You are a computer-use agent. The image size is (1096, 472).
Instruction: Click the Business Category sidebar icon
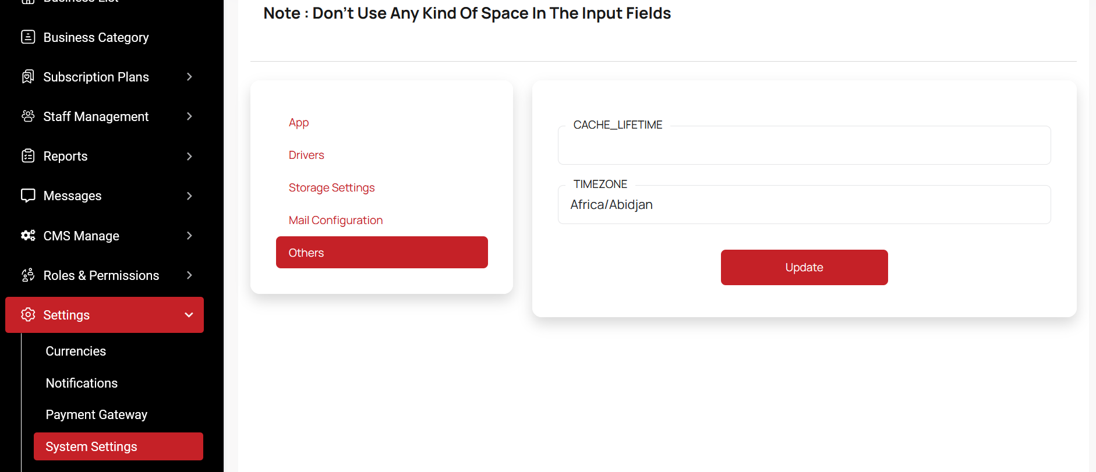[28, 37]
